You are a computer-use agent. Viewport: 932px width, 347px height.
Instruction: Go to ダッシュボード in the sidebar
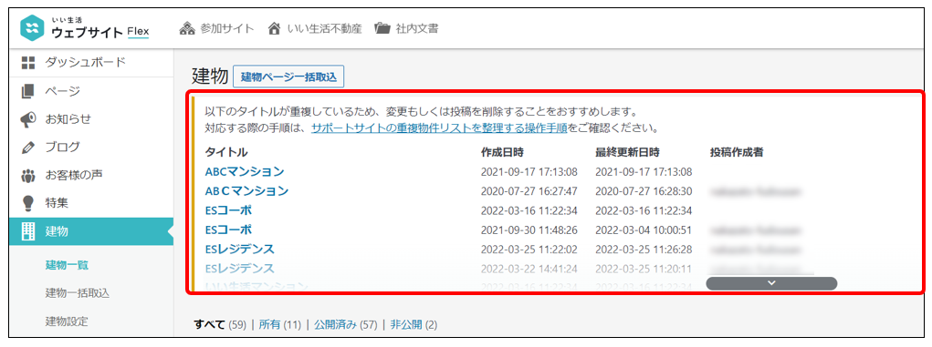click(87, 63)
